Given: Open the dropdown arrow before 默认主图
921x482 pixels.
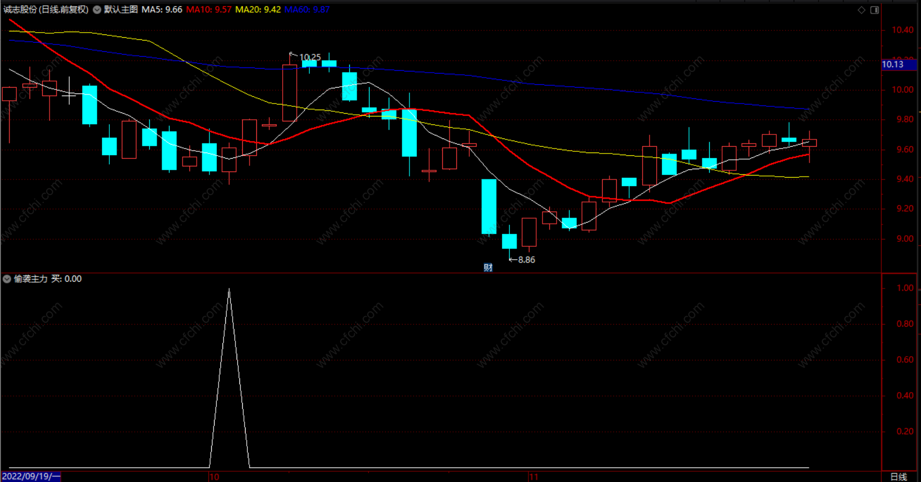Looking at the screenshot, I should [x=97, y=10].
